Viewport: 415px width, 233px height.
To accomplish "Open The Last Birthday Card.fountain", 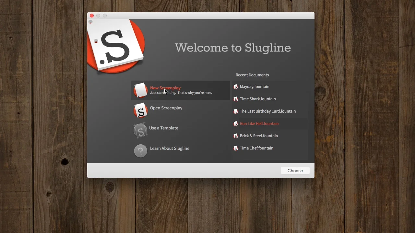I will point(267,111).
